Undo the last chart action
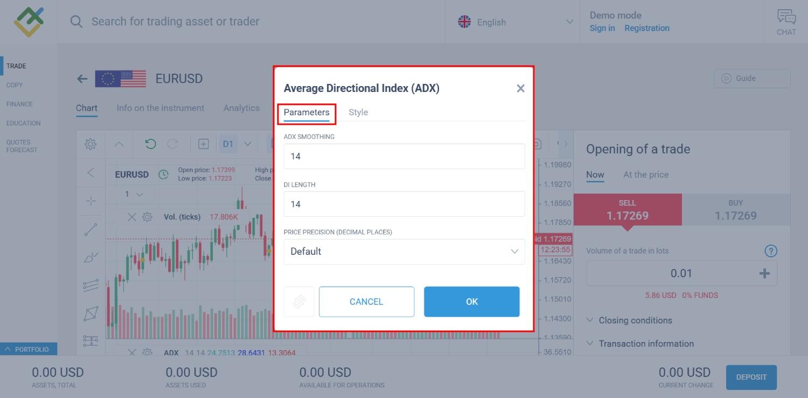The width and height of the screenshot is (808, 398). point(150,144)
